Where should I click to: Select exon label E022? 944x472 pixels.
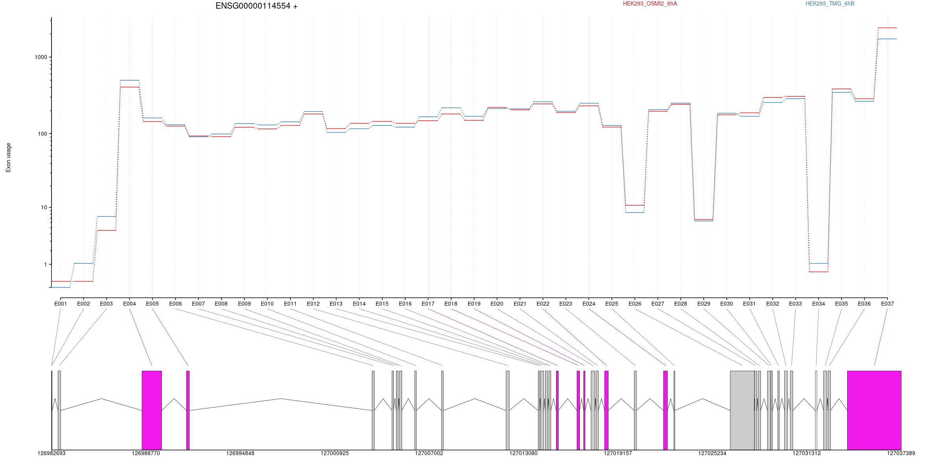click(x=543, y=304)
